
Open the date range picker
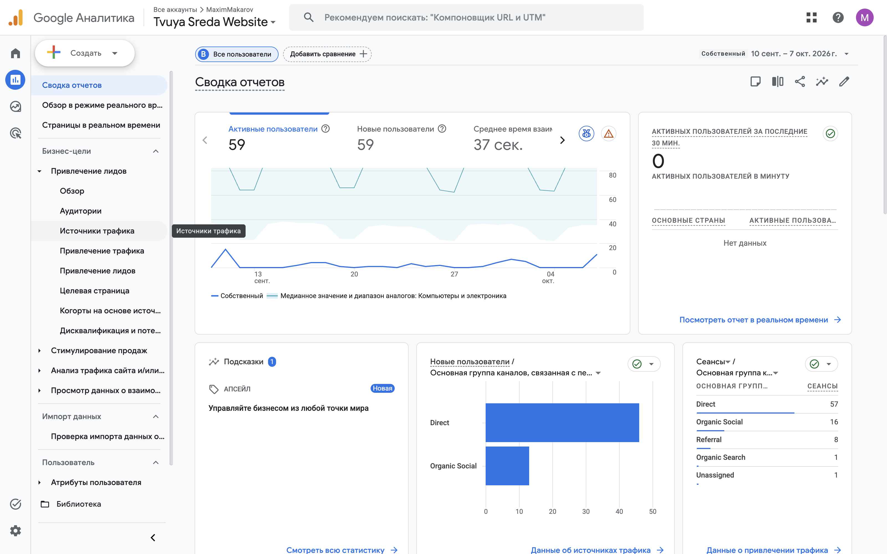pyautogui.click(x=774, y=53)
